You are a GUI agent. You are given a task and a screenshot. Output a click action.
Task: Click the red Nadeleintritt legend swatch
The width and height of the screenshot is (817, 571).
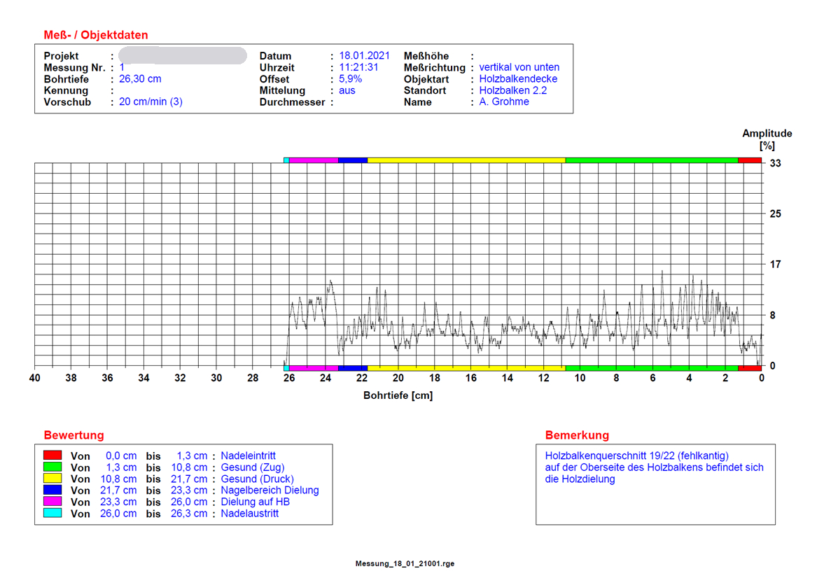53,456
